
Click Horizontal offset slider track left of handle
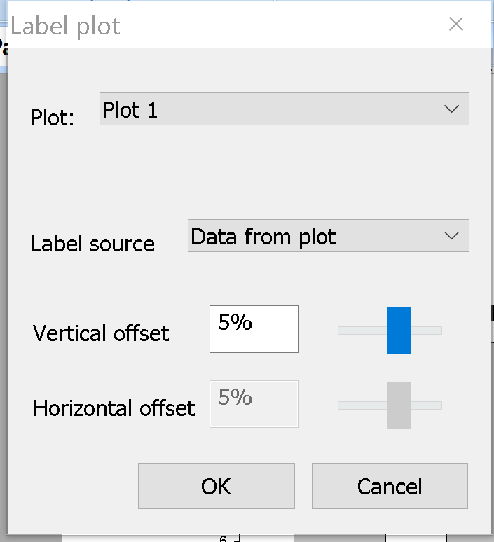[x=362, y=405]
